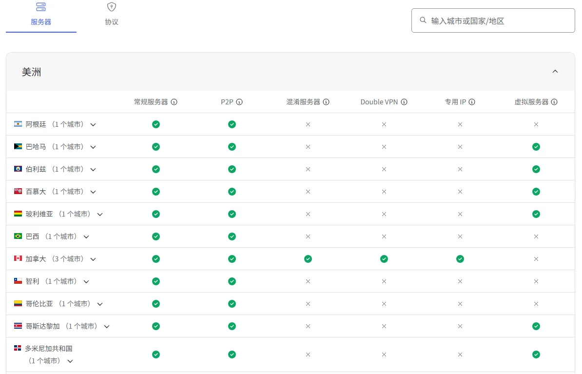
Task: Click the Brazil flag icon
Action: (x=18, y=236)
